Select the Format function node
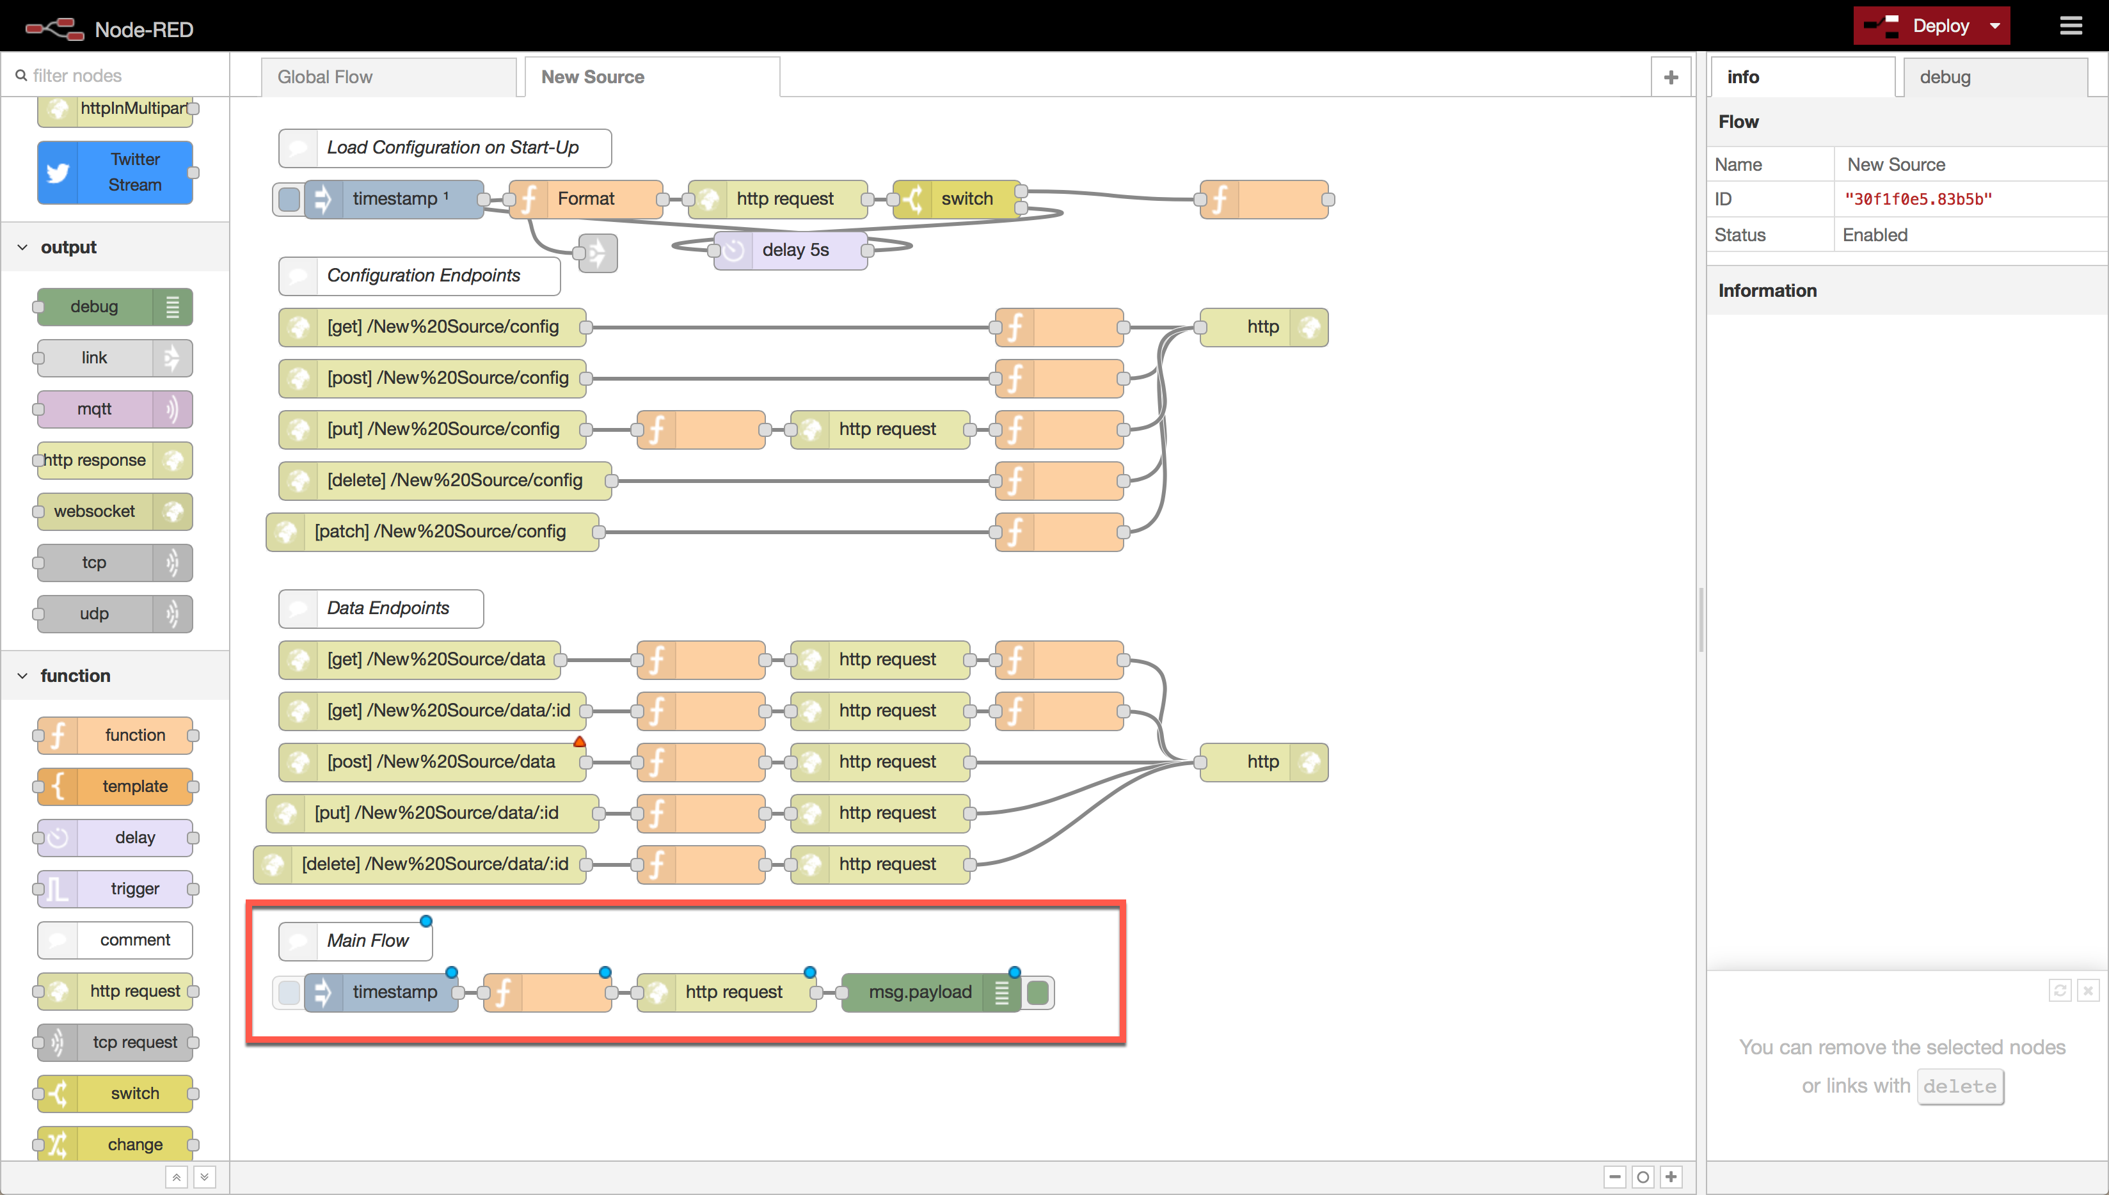Viewport: 2109px width, 1195px height. (x=586, y=200)
